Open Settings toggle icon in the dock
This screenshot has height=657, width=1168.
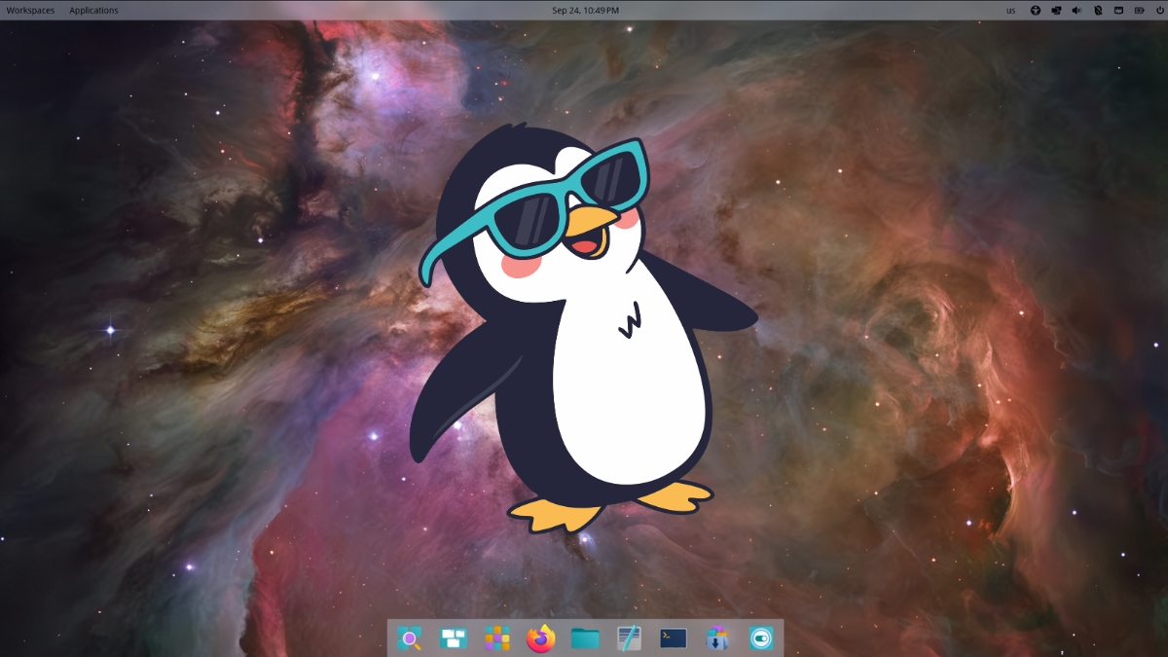[x=761, y=639]
